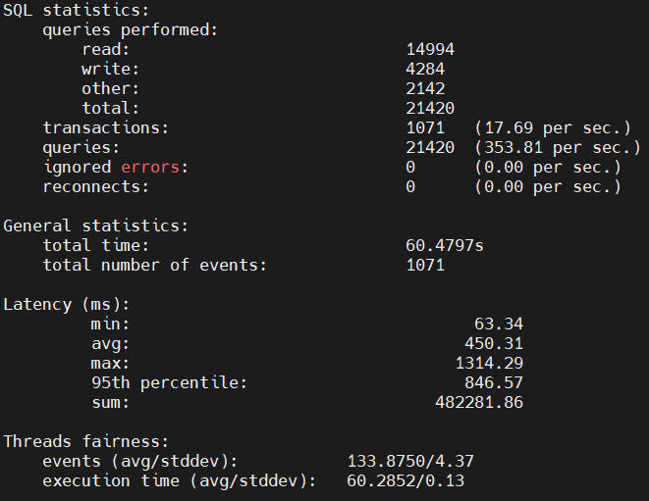Screen dimensions: 649x501
Task: Click the queries rate "(353.81 per sec.)"
Action: pyautogui.click(x=557, y=147)
